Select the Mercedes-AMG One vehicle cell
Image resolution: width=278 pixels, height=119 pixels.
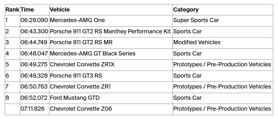111,21
